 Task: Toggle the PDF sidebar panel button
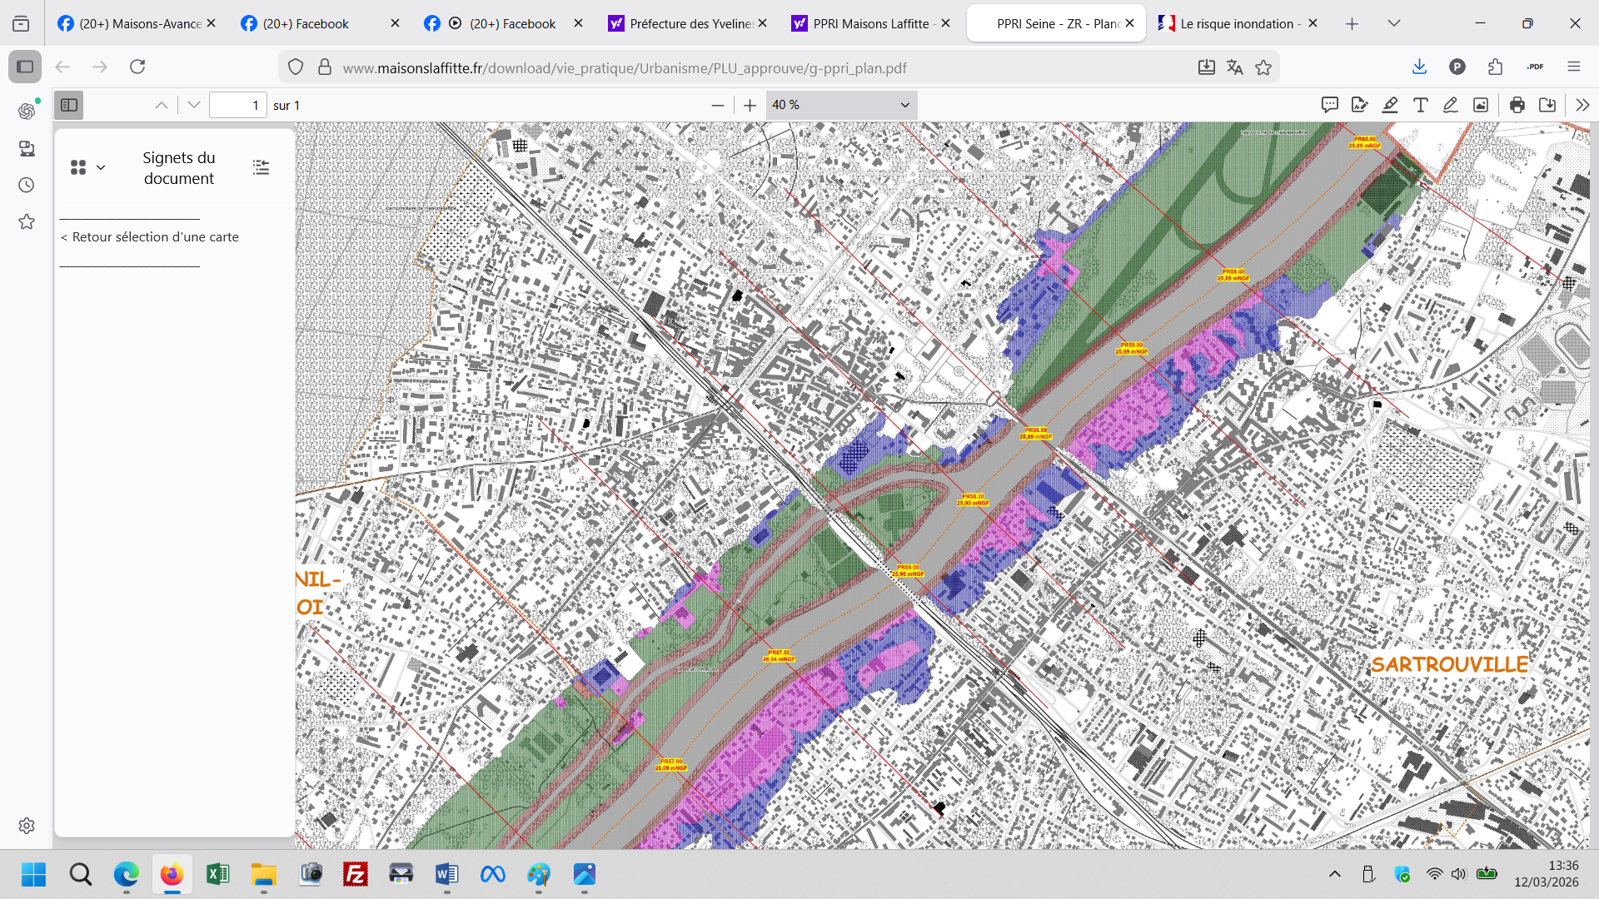pyautogui.click(x=69, y=105)
